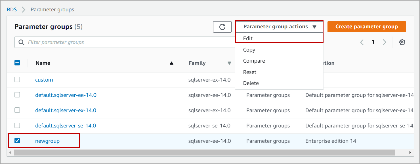Click the search magnifier icon
This screenshot has width=420, height=164.
tap(21, 42)
